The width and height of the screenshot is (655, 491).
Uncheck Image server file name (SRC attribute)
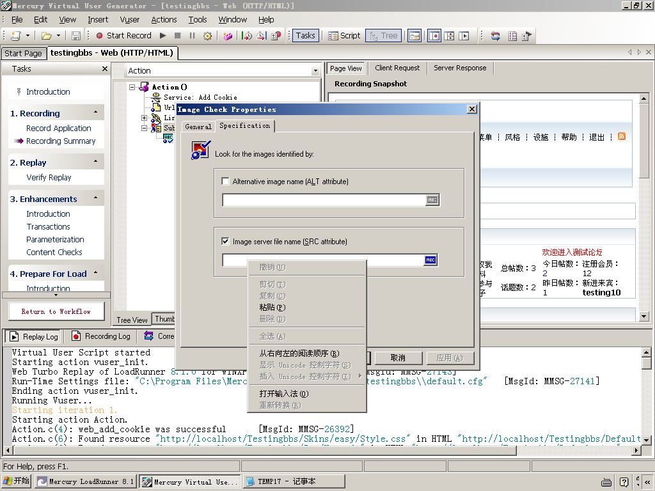(x=226, y=241)
